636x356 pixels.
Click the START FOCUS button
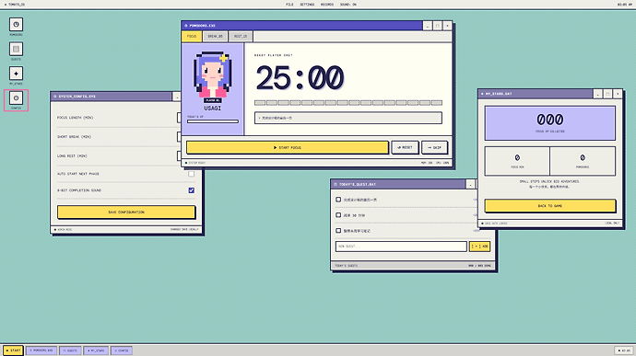[288, 147]
